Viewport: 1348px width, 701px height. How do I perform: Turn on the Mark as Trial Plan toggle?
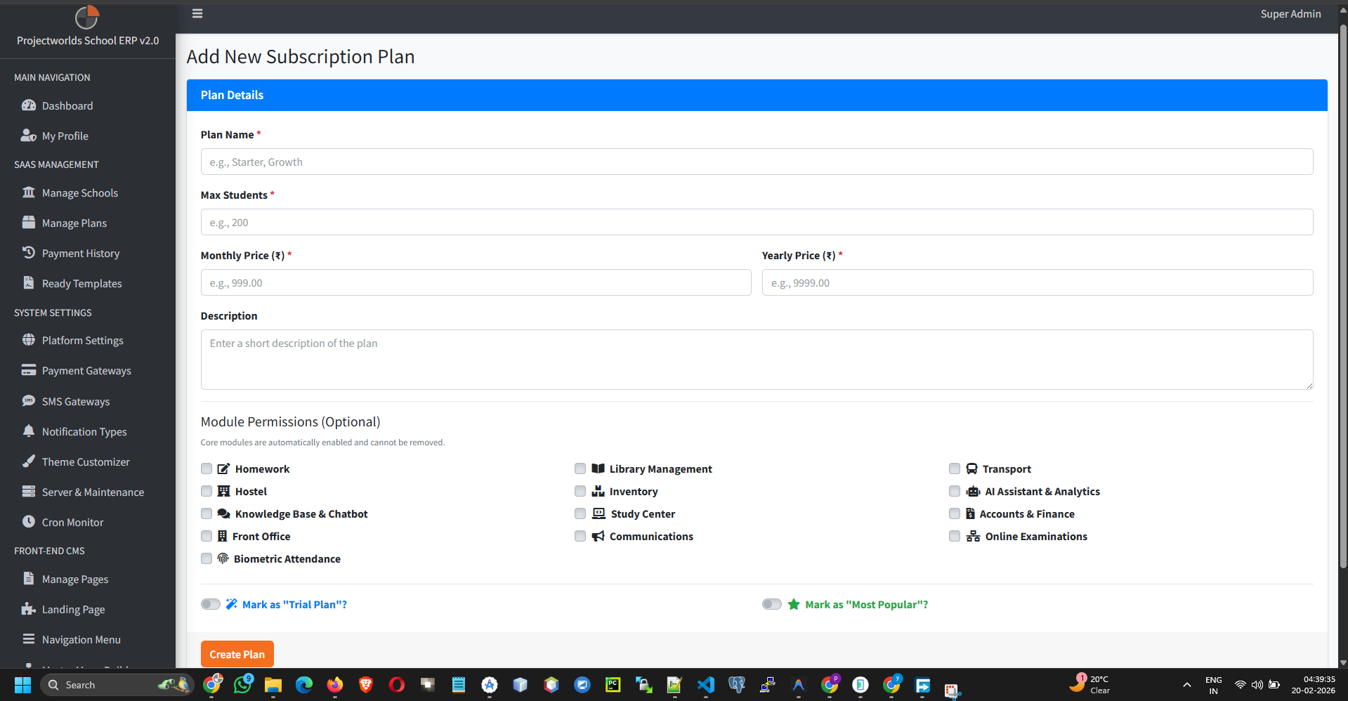[x=209, y=604]
